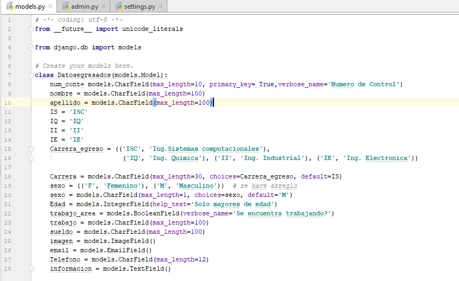Click the 'Ing. Industrial' string
The width and height of the screenshot is (459, 281).
pos(272,158)
